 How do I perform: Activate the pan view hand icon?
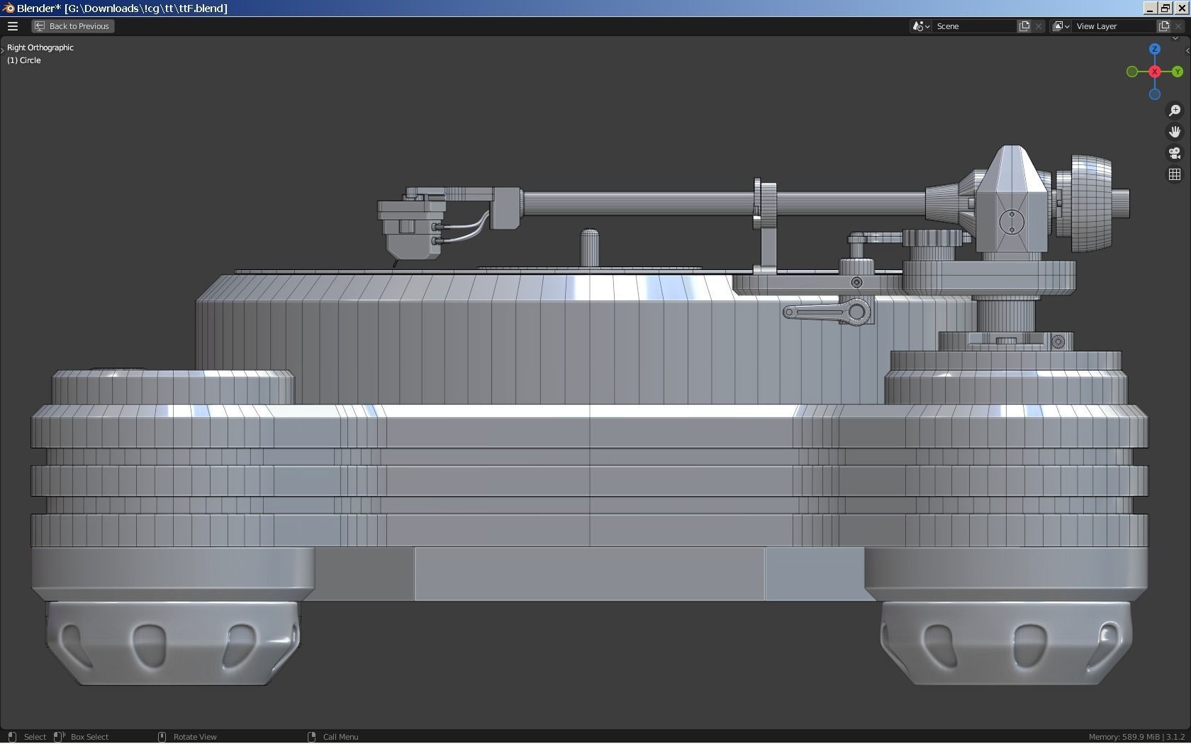1175,132
